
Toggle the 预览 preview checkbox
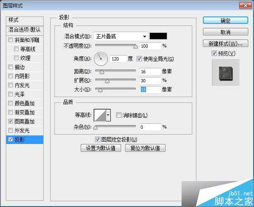coord(214,53)
